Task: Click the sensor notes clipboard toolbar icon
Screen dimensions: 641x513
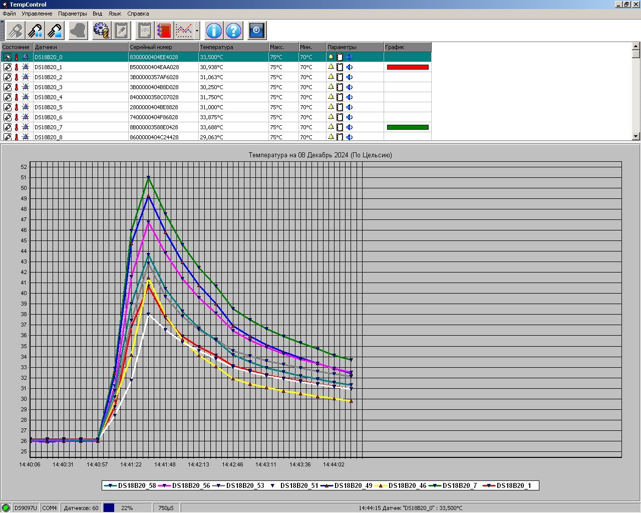Action: tap(121, 31)
